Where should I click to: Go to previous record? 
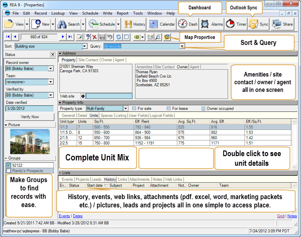click(15, 37)
